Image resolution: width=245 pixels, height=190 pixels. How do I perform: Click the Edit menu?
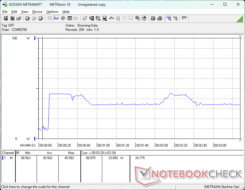(14, 12)
